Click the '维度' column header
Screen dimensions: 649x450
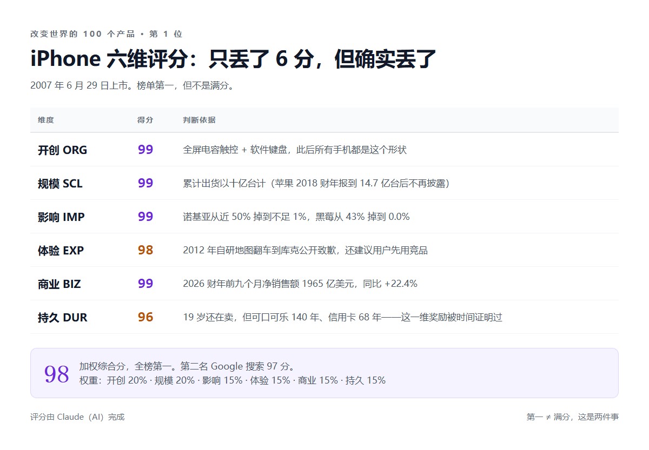(46, 120)
